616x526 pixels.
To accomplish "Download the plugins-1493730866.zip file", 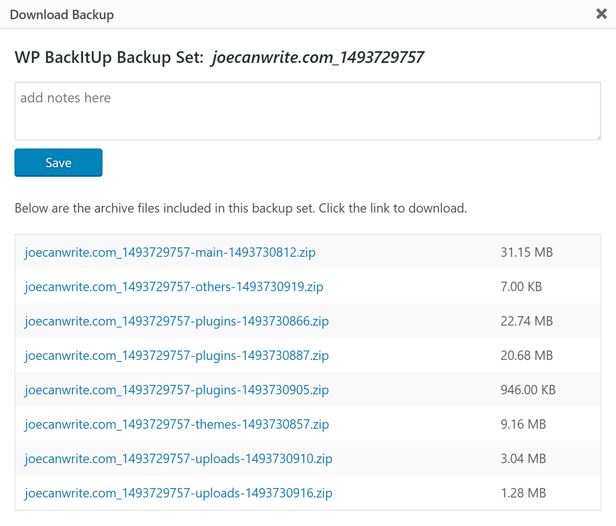I will (177, 321).
